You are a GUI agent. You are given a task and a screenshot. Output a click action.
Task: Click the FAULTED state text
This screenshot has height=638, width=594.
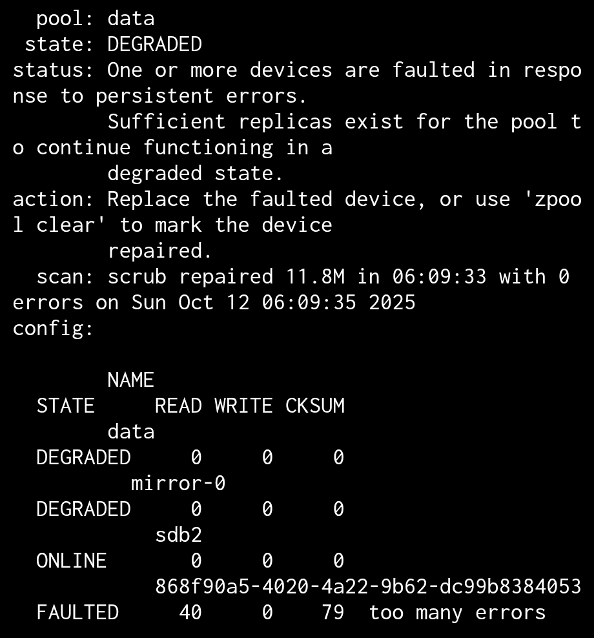tap(77, 613)
